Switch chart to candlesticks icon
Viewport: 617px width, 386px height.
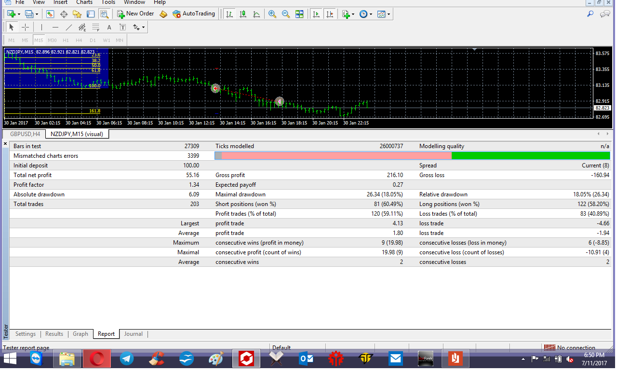coord(243,14)
